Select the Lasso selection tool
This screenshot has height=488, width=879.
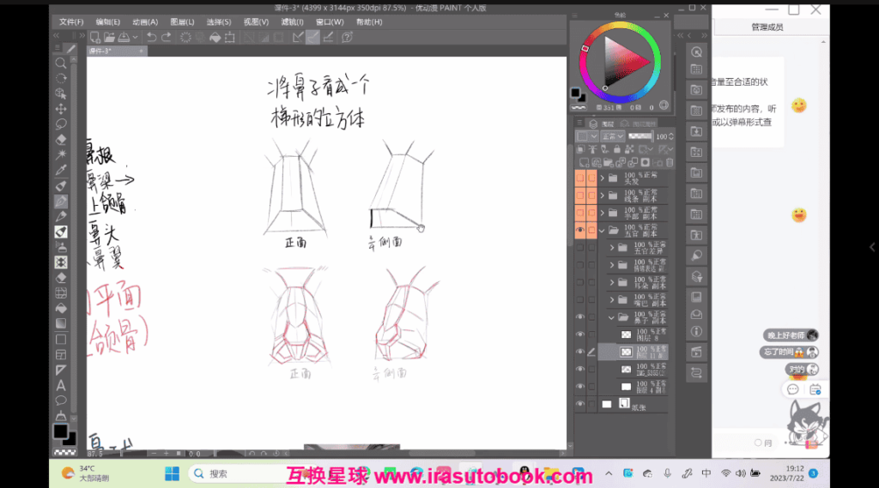click(61, 124)
